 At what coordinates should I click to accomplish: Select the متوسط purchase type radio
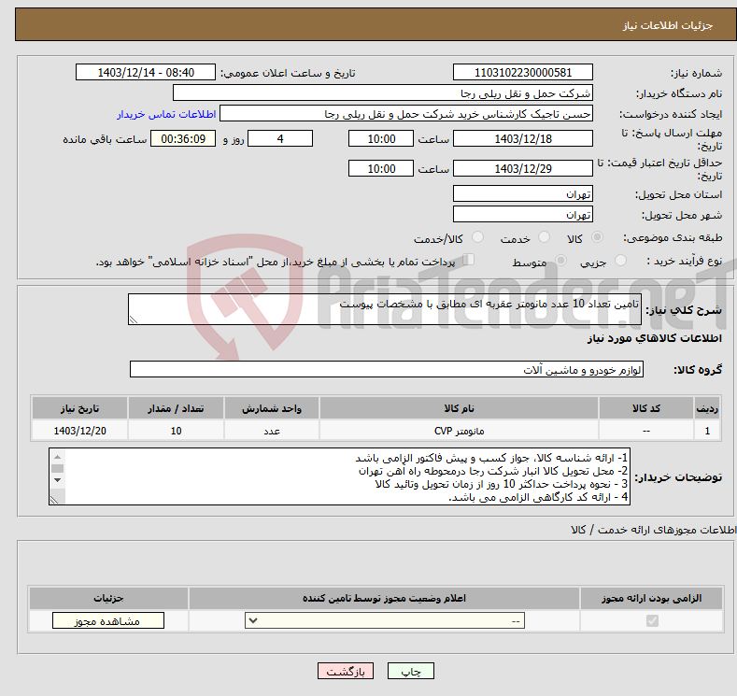(x=560, y=261)
